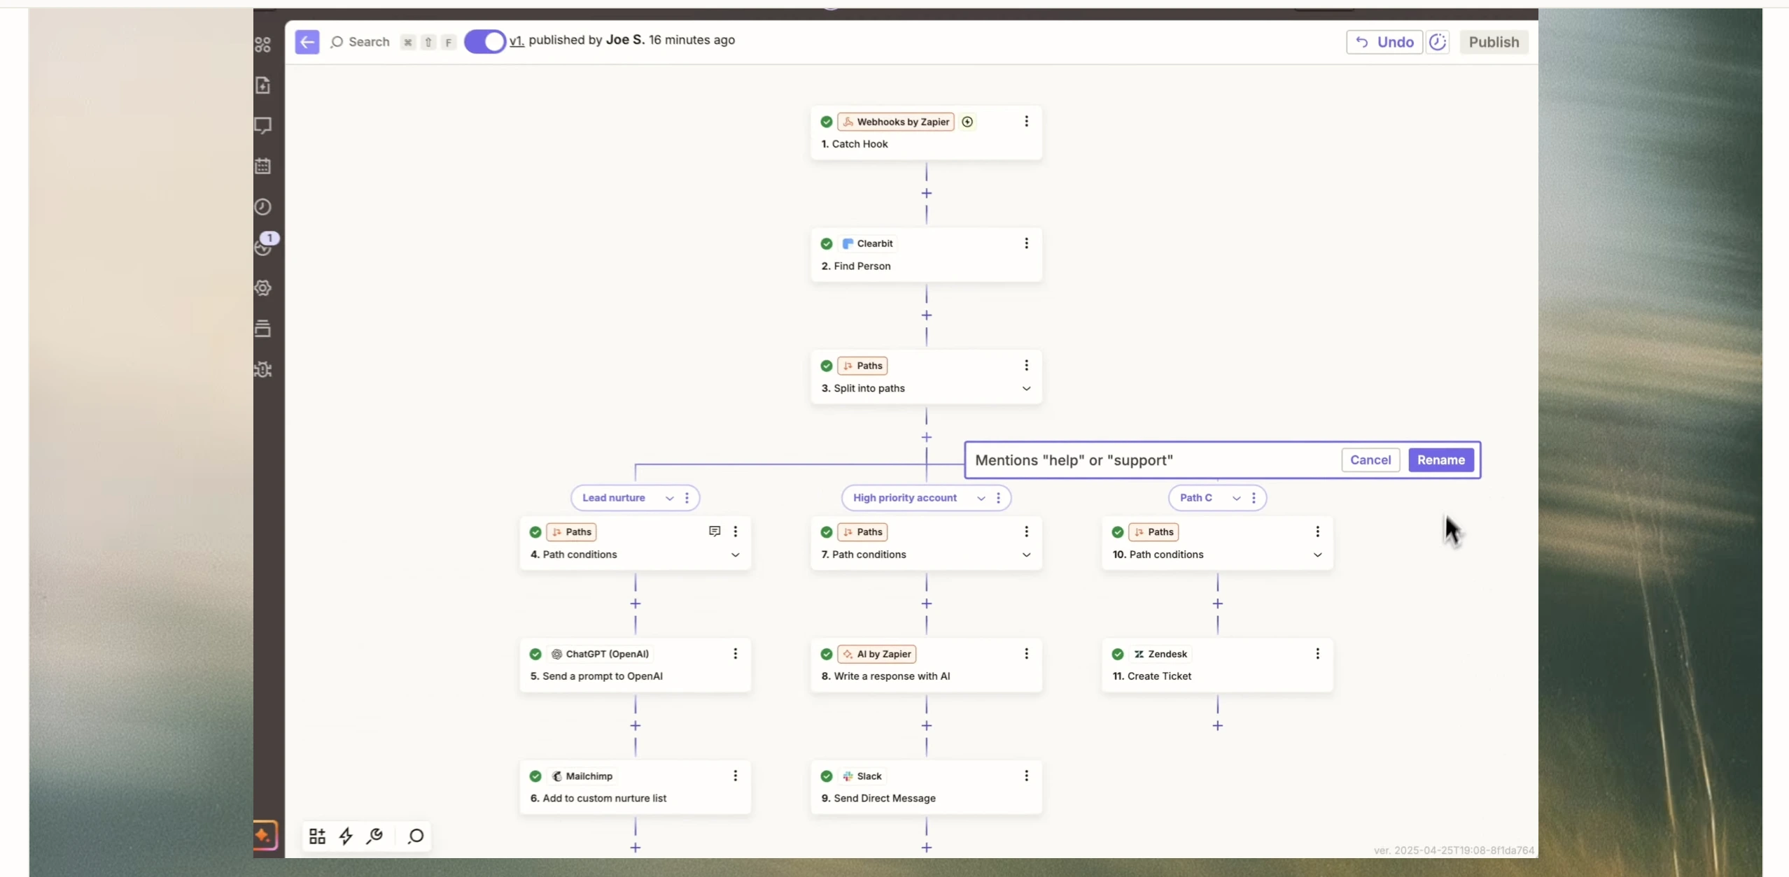Open the note icon on step 4
1789x877 pixels.
(x=715, y=532)
